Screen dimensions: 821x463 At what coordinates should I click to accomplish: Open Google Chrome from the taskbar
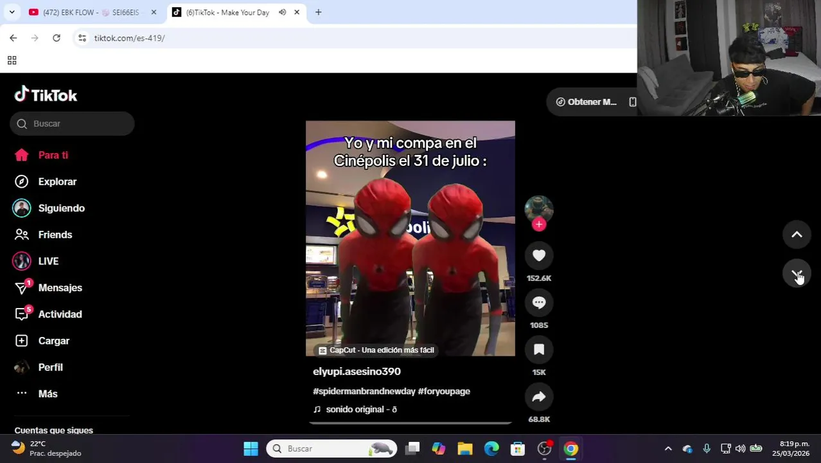click(571, 449)
